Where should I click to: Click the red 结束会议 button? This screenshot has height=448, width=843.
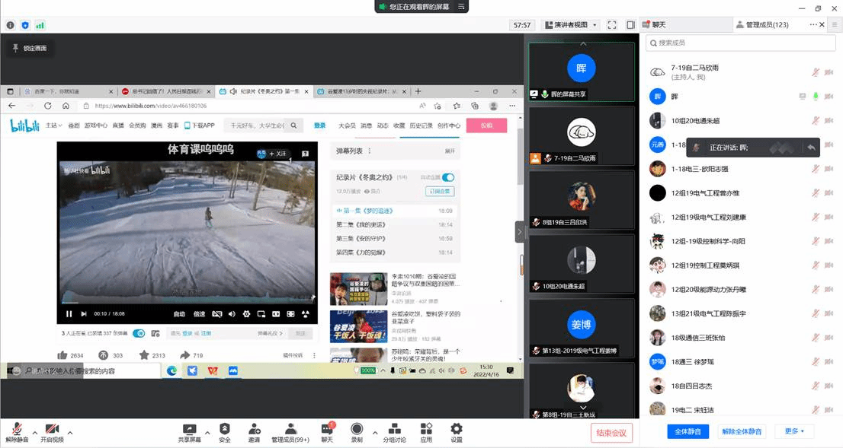tap(611, 433)
